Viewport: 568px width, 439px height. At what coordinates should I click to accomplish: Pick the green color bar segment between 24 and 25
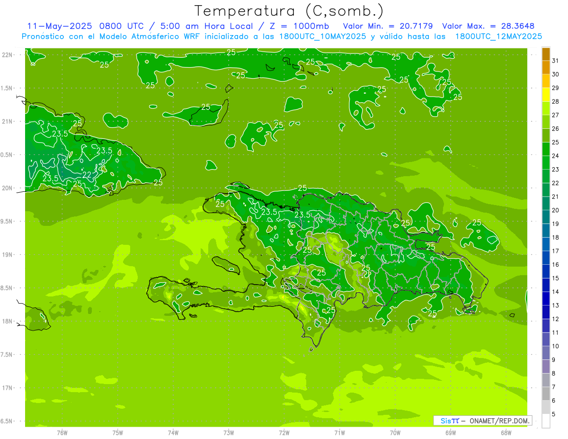[546, 149]
